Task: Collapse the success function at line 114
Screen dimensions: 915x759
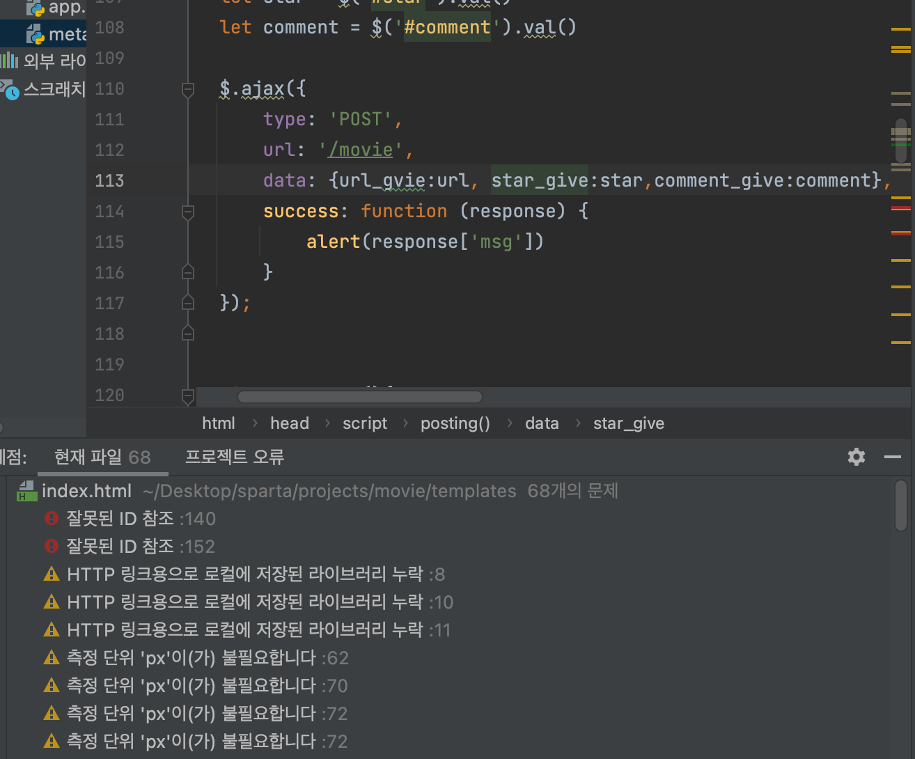Action: tap(188, 212)
